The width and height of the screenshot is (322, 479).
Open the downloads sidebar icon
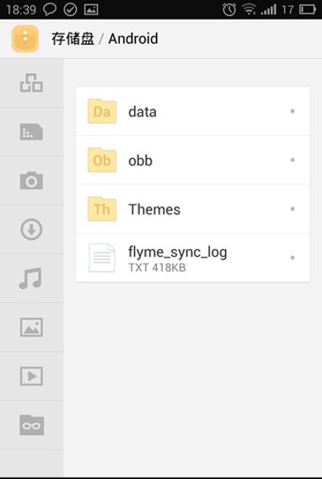click(31, 229)
